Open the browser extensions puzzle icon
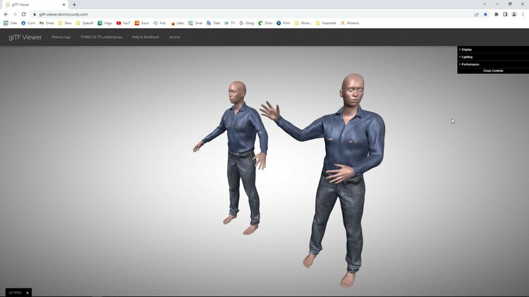The image size is (529, 297). pos(496,14)
